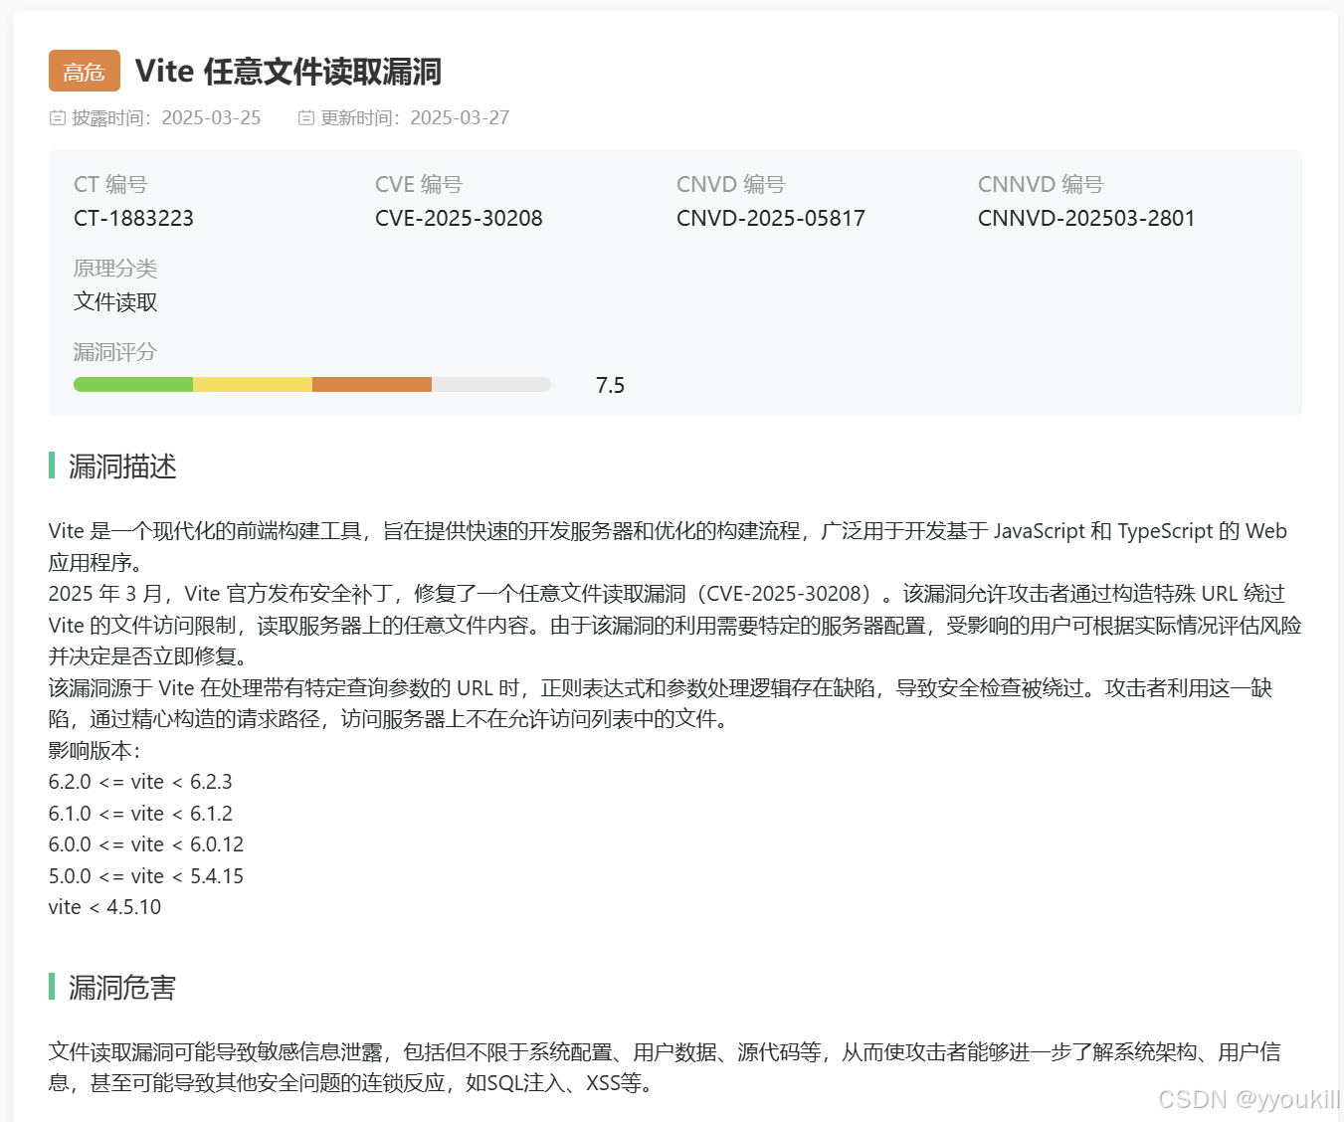Click the CT 编号 field header
This screenshot has width=1344, height=1122.
click(109, 184)
